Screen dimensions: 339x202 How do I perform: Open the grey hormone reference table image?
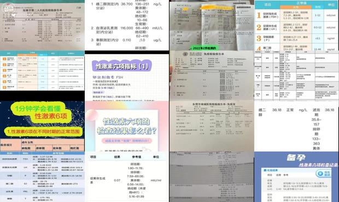point(296,75)
